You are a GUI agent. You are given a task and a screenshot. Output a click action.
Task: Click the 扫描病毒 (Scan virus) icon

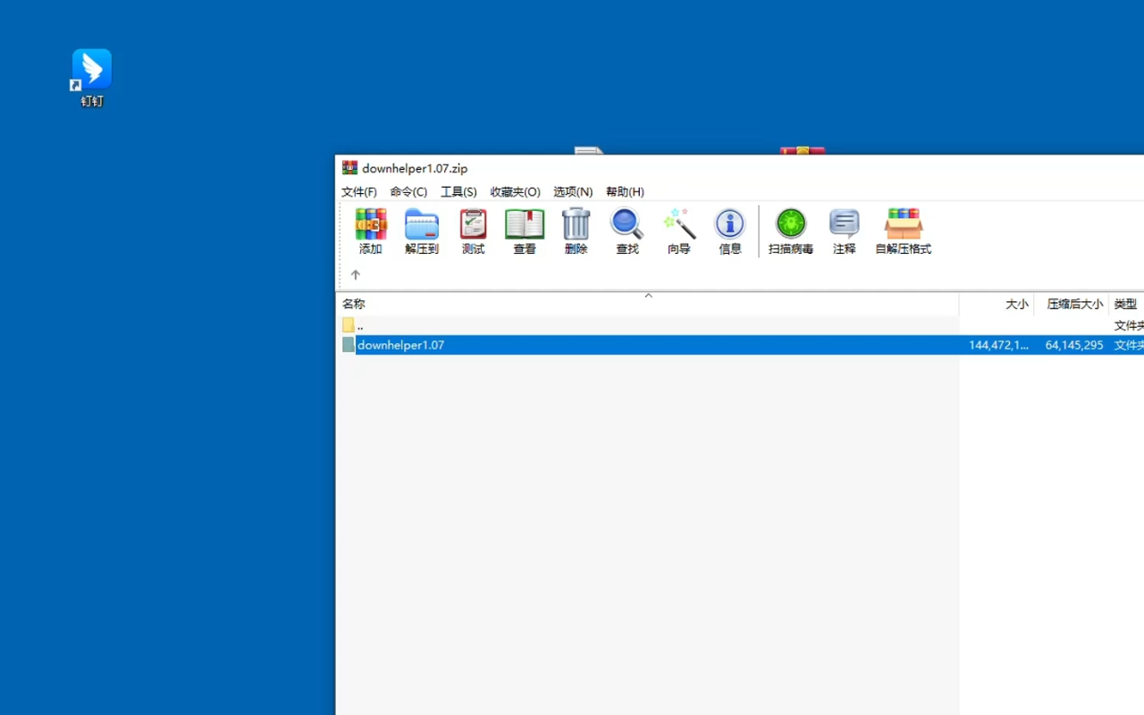coord(791,231)
